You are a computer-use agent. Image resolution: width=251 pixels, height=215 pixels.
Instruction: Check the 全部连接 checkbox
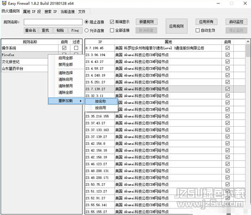pyautogui.click(x=112, y=30)
